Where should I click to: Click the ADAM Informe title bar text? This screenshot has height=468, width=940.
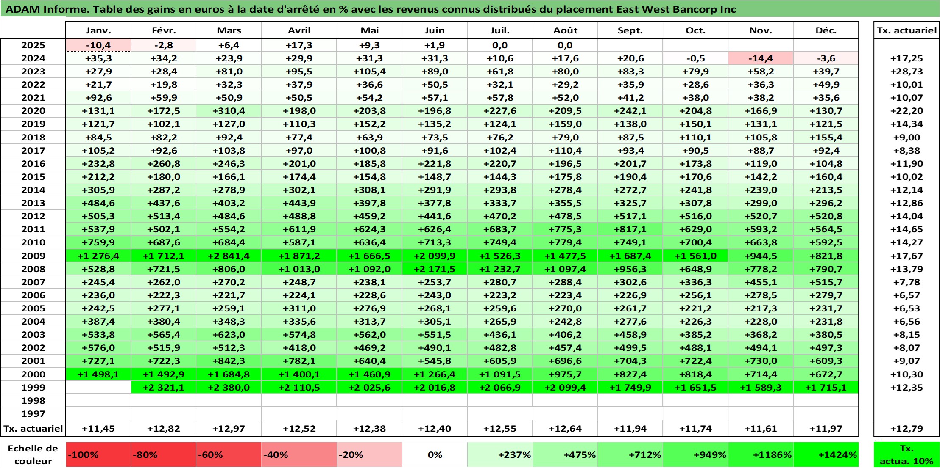(x=371, y=9)
